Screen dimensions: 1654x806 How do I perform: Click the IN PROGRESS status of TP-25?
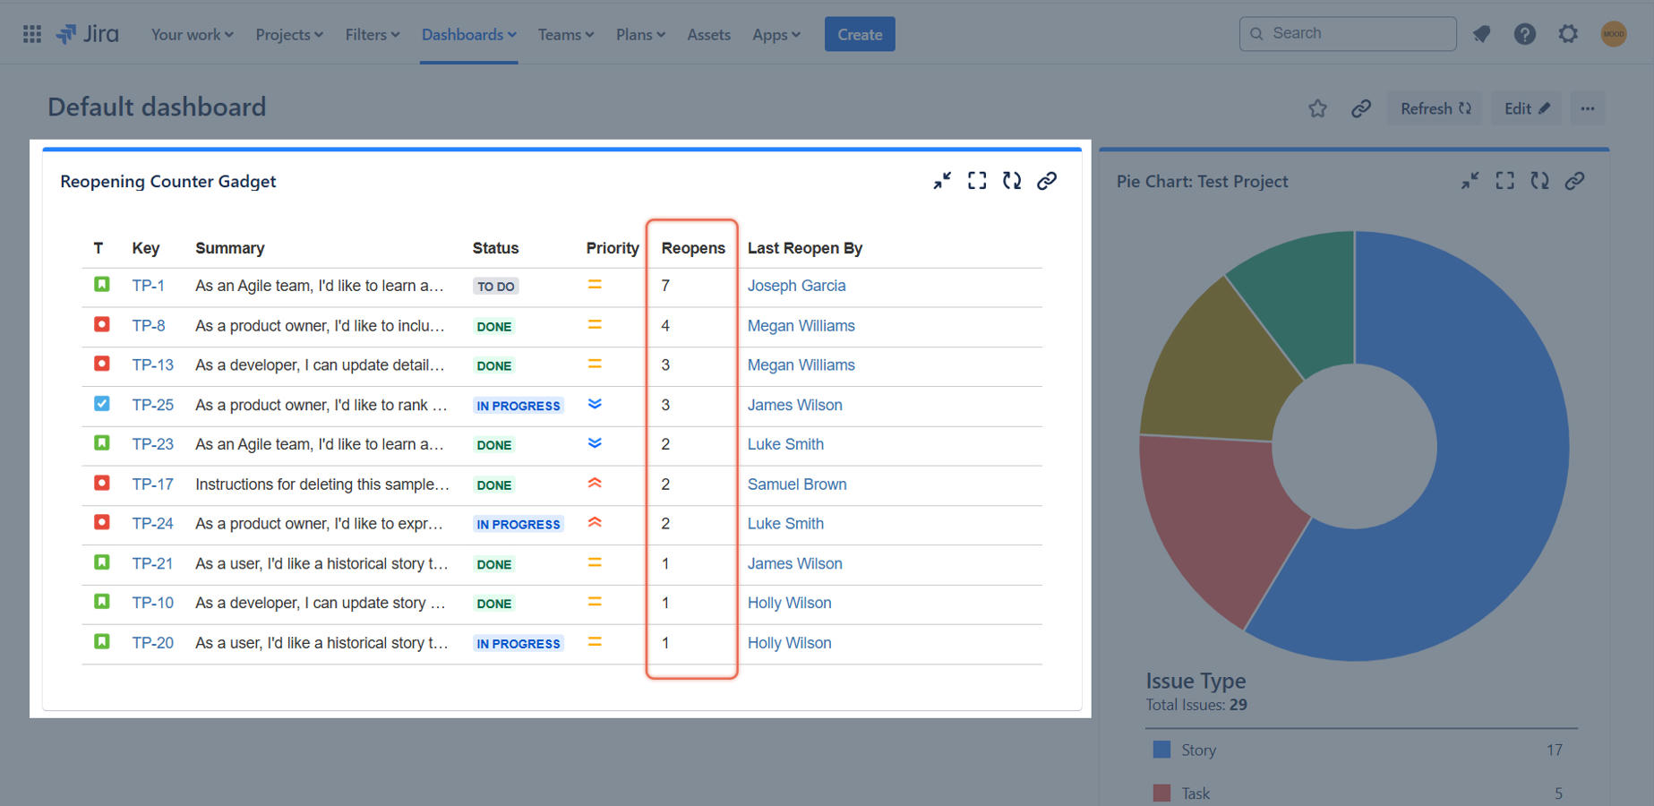518,406
